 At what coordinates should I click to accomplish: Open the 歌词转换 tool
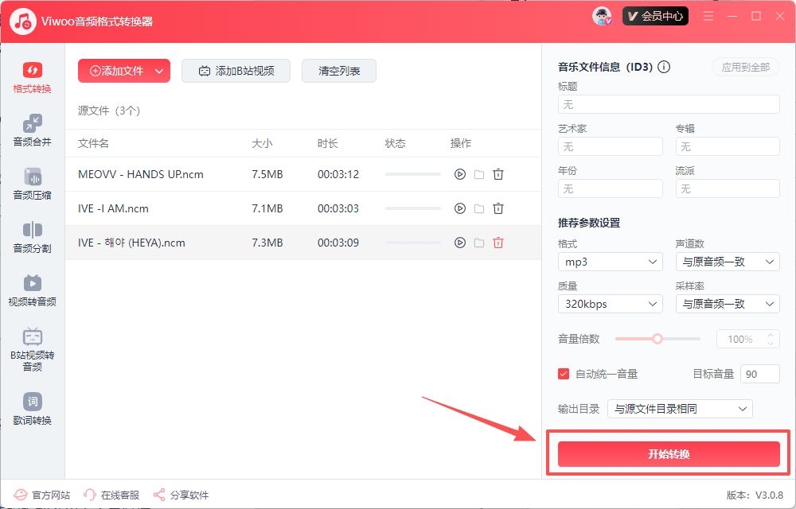pos(32,408)
